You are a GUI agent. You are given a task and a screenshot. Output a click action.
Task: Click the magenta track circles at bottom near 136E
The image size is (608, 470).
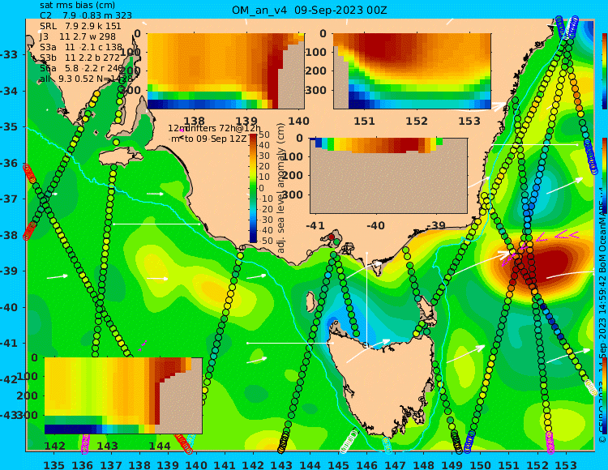[85, 443]
